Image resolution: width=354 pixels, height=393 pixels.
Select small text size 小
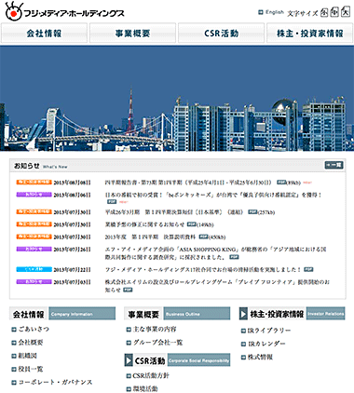tap(324, 12)
